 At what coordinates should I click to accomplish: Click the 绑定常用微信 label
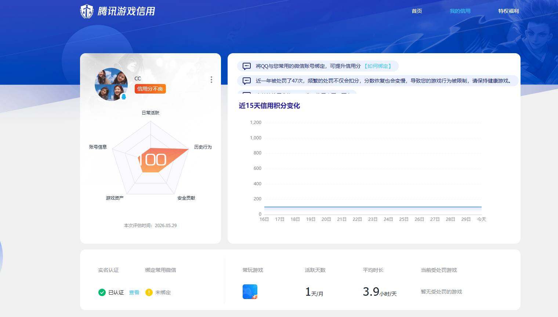click(160, 270)
